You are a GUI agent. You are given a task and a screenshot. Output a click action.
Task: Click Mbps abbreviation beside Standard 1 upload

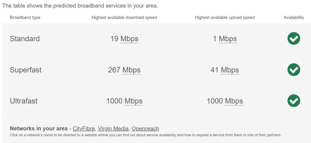point(228,39)
